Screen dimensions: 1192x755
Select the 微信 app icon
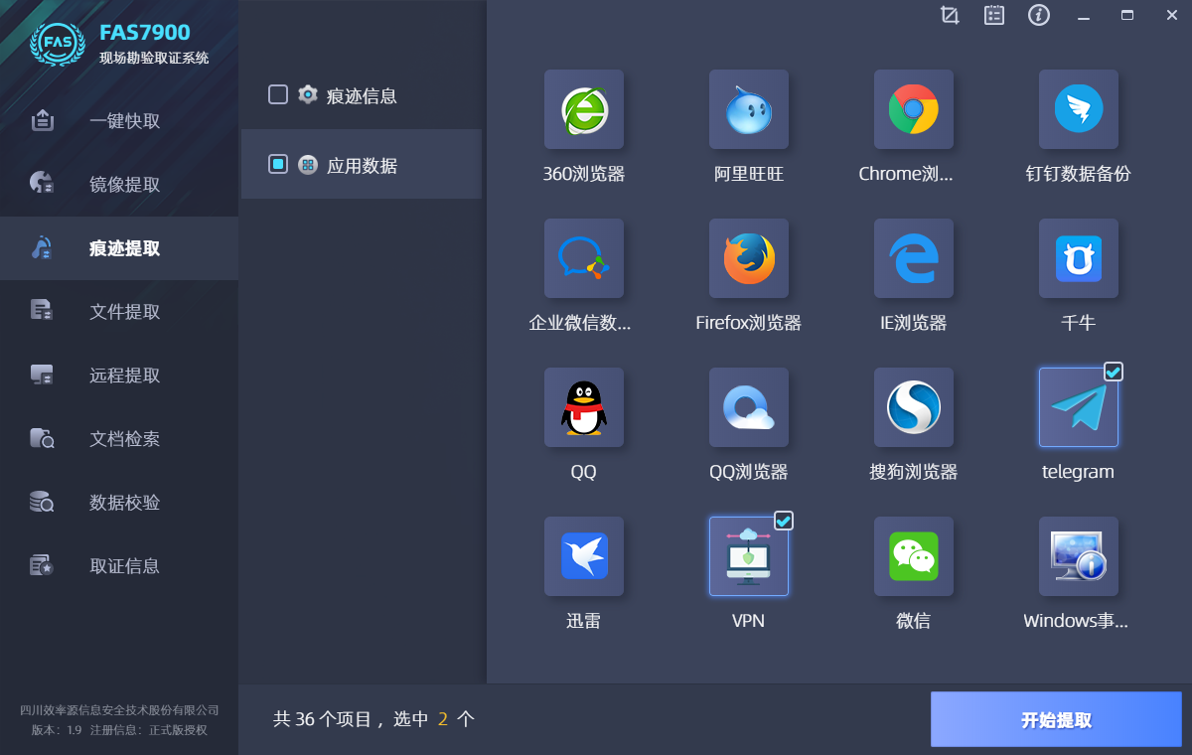click(914, 556)
